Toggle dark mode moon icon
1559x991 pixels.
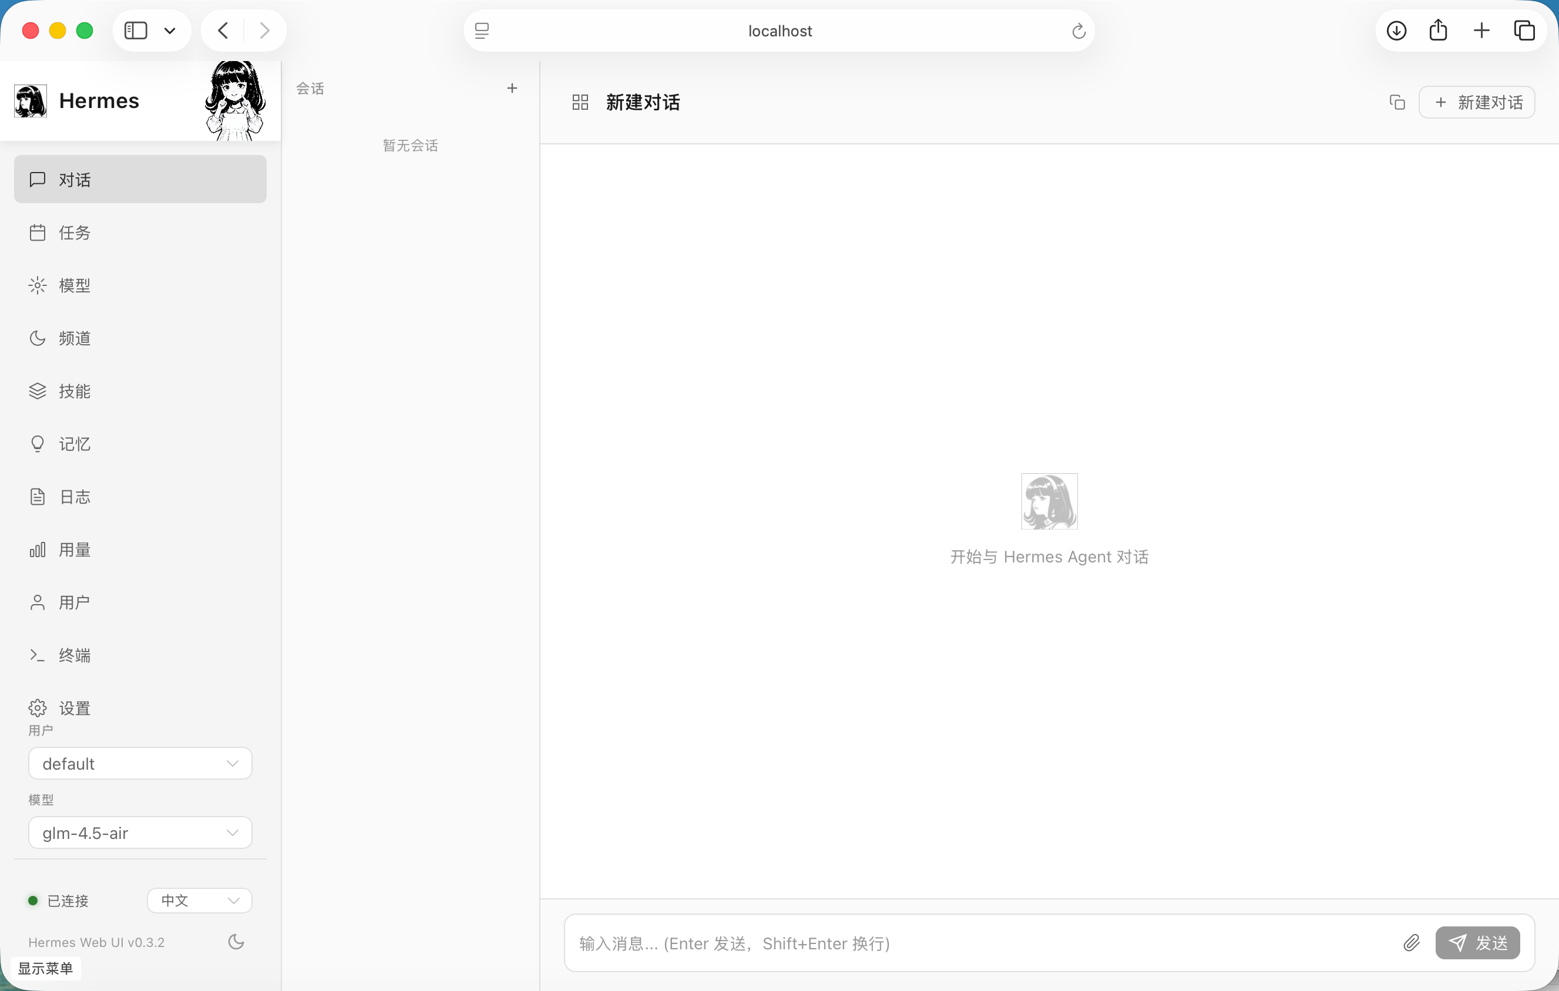coord(236,942)
